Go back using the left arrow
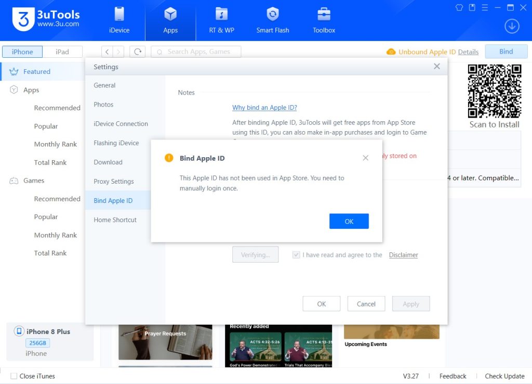The width and height of the screenshot is (532, 384). click(107, 52)
